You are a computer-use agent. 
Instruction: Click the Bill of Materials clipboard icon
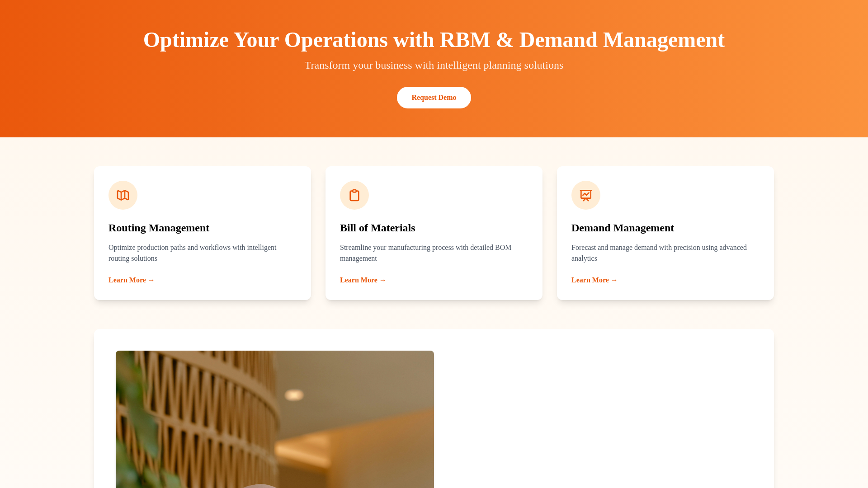tap(354, 195)
